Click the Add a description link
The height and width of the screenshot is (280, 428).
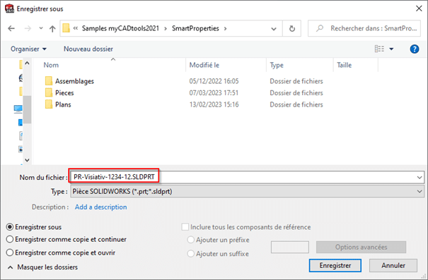click(x=100, y=207)
